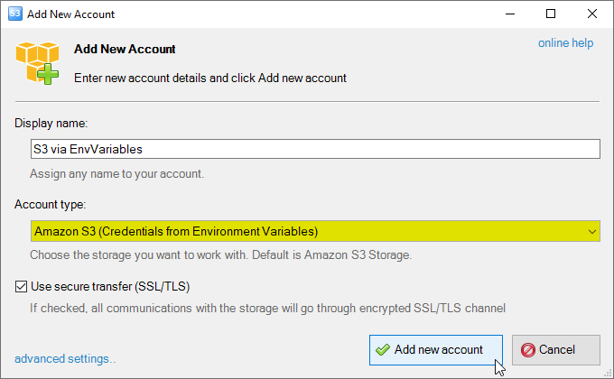The height and width of the screenshot is (379, 614).
Task: Click the orange boxes account icon
Action: coord(37,62)
